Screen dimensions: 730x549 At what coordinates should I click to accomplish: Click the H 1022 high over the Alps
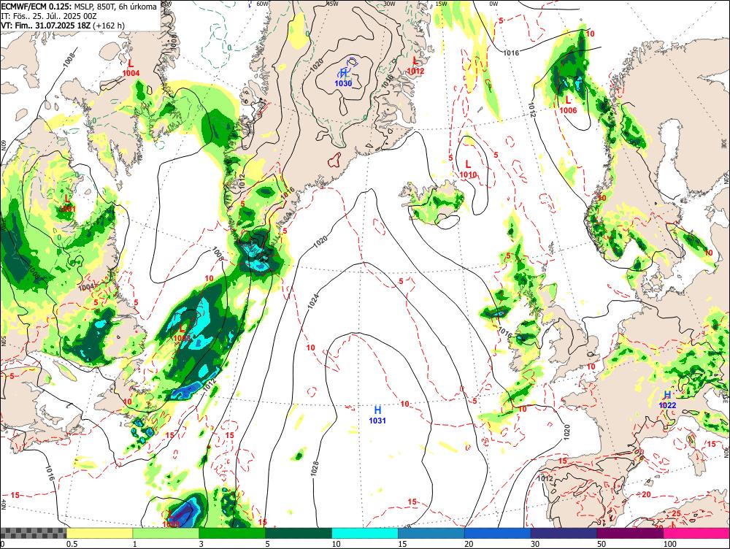click(667, 400)
